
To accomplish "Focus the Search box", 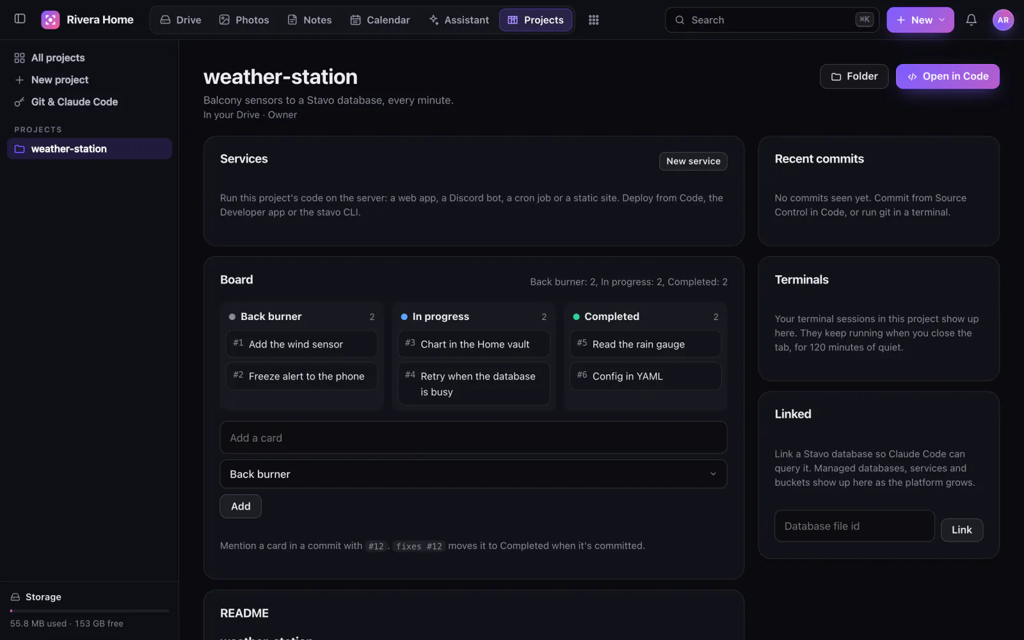I will [x=772, y=20].
